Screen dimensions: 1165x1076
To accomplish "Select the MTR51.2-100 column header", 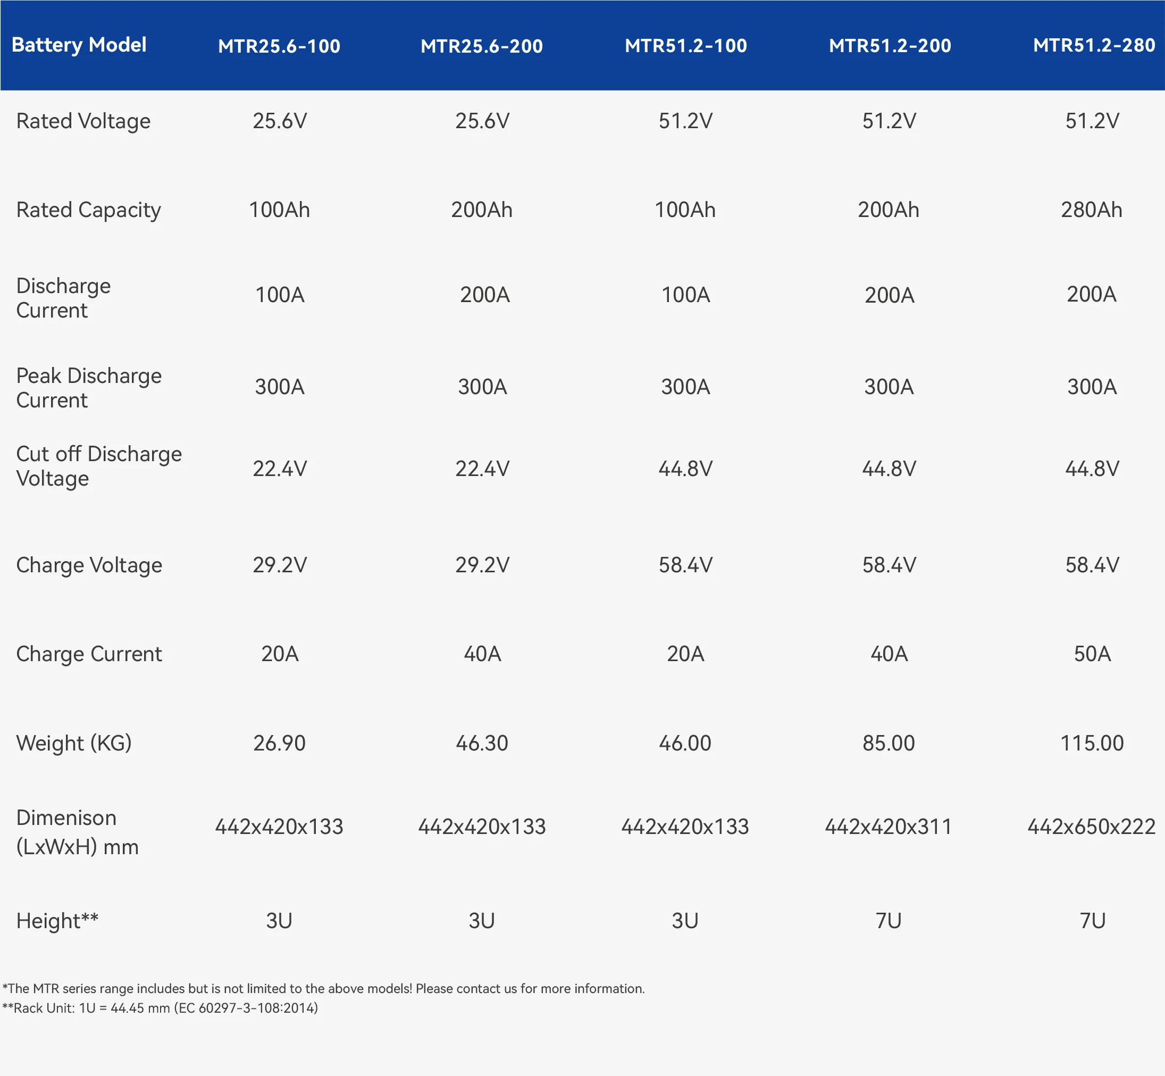I will 685,45.
